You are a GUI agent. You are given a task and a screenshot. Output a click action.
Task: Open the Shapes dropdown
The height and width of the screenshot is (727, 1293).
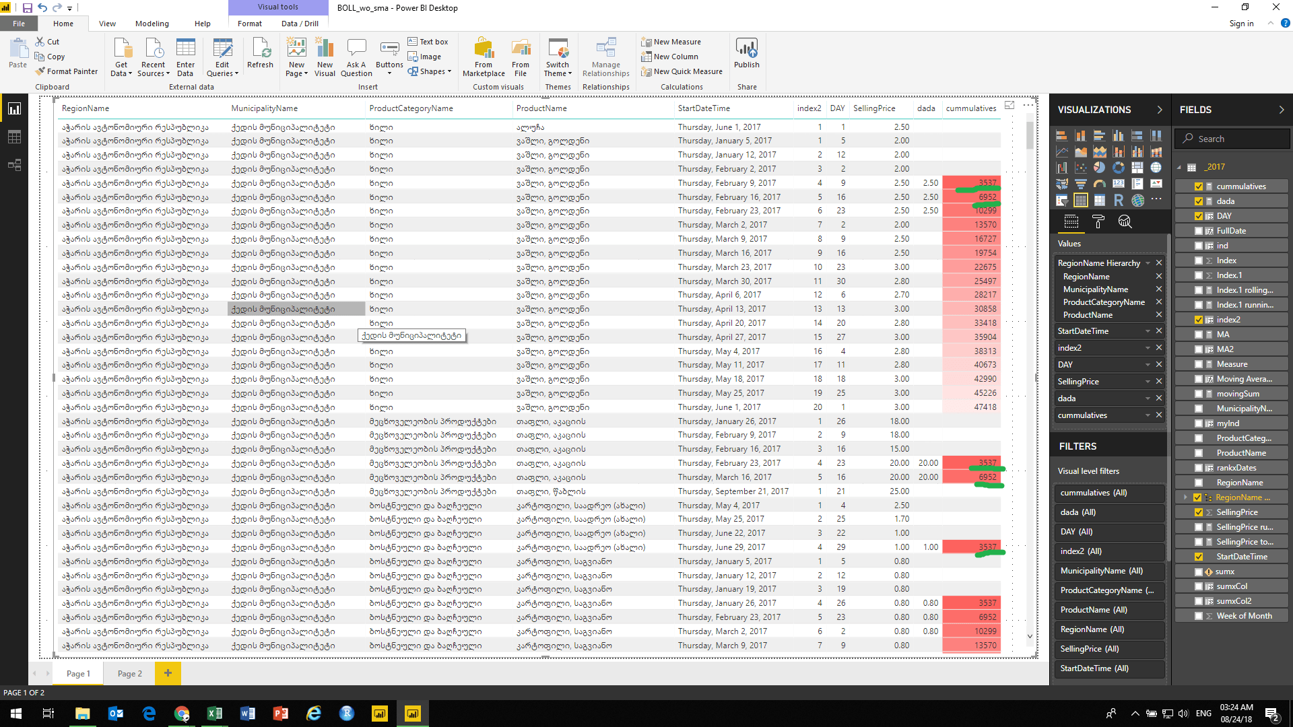click(430, 71)
